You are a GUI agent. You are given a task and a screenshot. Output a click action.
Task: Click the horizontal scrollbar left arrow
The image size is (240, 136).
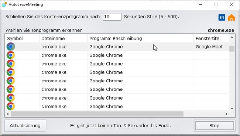(8, 114)
